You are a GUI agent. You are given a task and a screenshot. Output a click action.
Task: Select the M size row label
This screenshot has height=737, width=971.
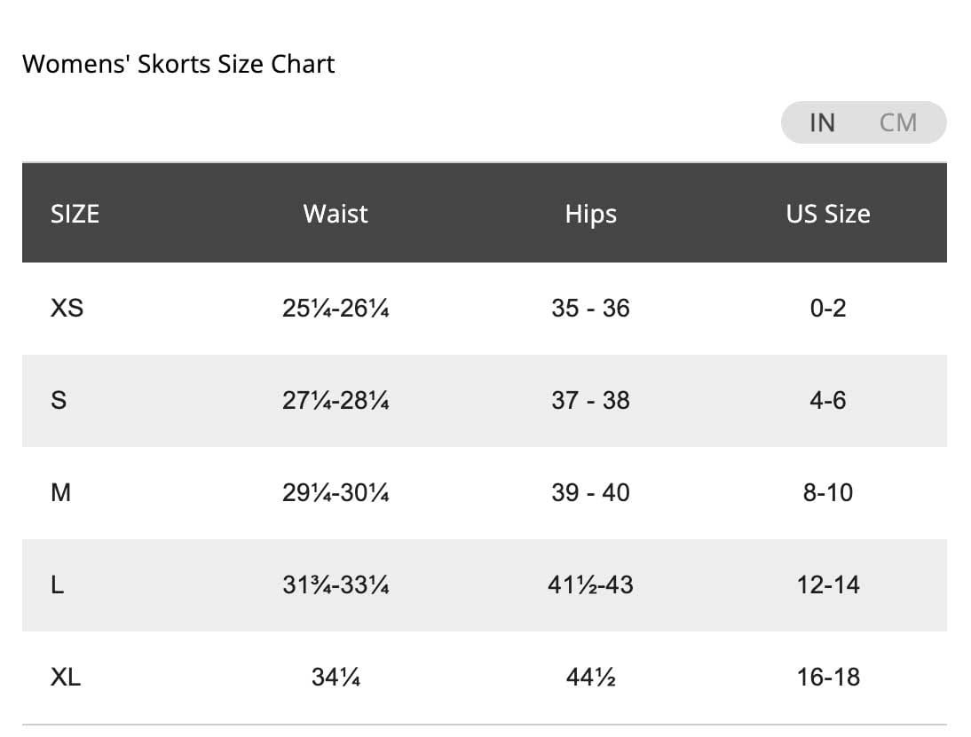tap(60, 493)
